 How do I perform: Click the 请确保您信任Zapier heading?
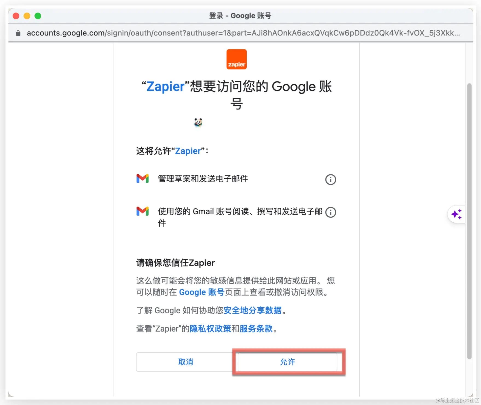pyautogui.click(x=176, y=263)
